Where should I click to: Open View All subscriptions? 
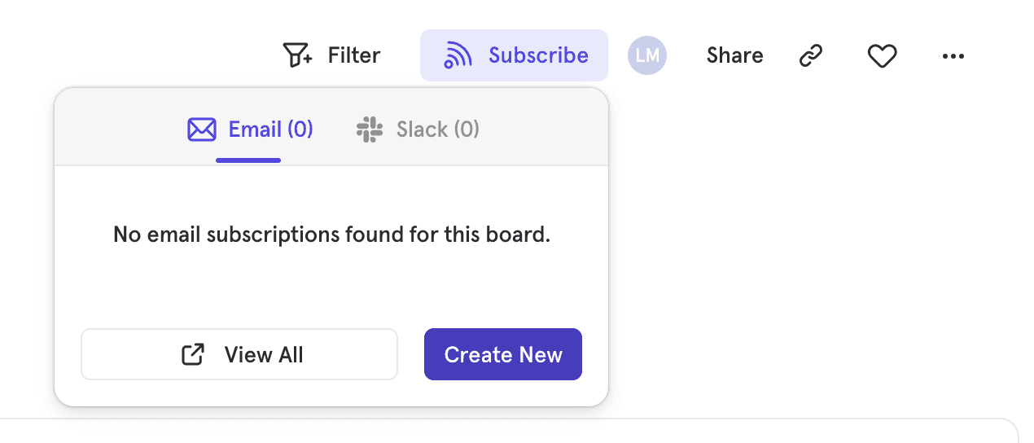(x=264, y=354)
